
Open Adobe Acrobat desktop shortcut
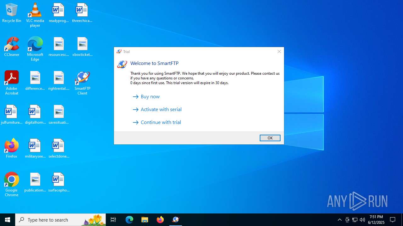point(12,83)
